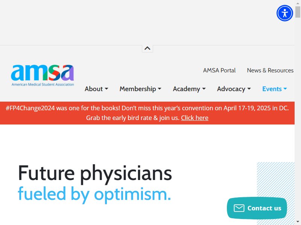Click the vertical scrollbar thumb

[x=298, y=12]
